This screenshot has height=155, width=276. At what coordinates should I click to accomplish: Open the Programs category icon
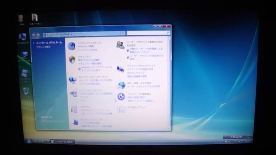74,109
